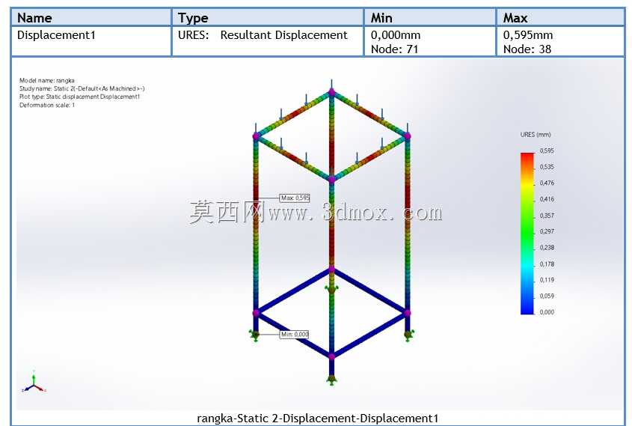This screenshot has height=426, width=632.
Task: Click the 'Deformation scale: 1' line
Action: coord(47,105)
